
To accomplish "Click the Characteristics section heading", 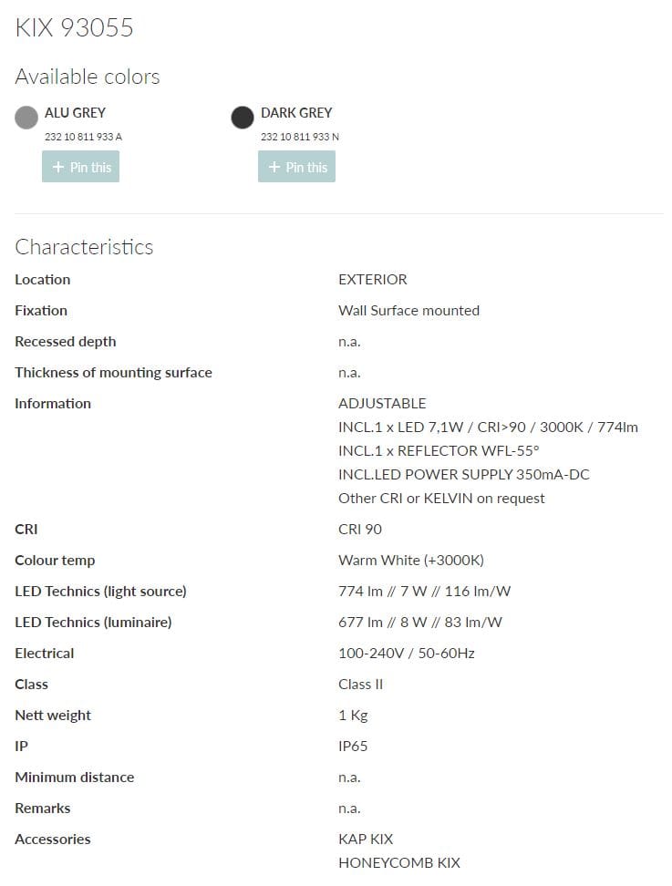I will (x=84, y=247).
